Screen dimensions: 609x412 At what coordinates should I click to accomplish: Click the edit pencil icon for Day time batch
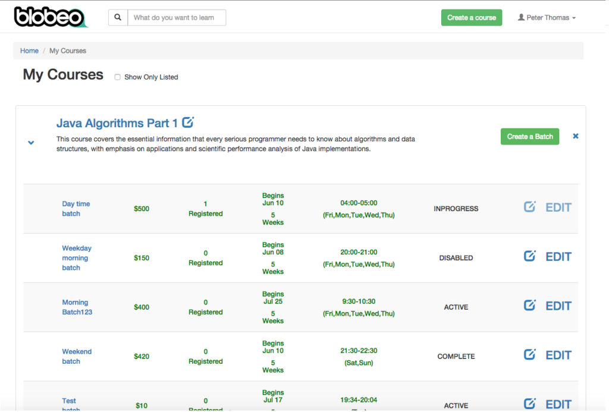[x=530, y=207]
